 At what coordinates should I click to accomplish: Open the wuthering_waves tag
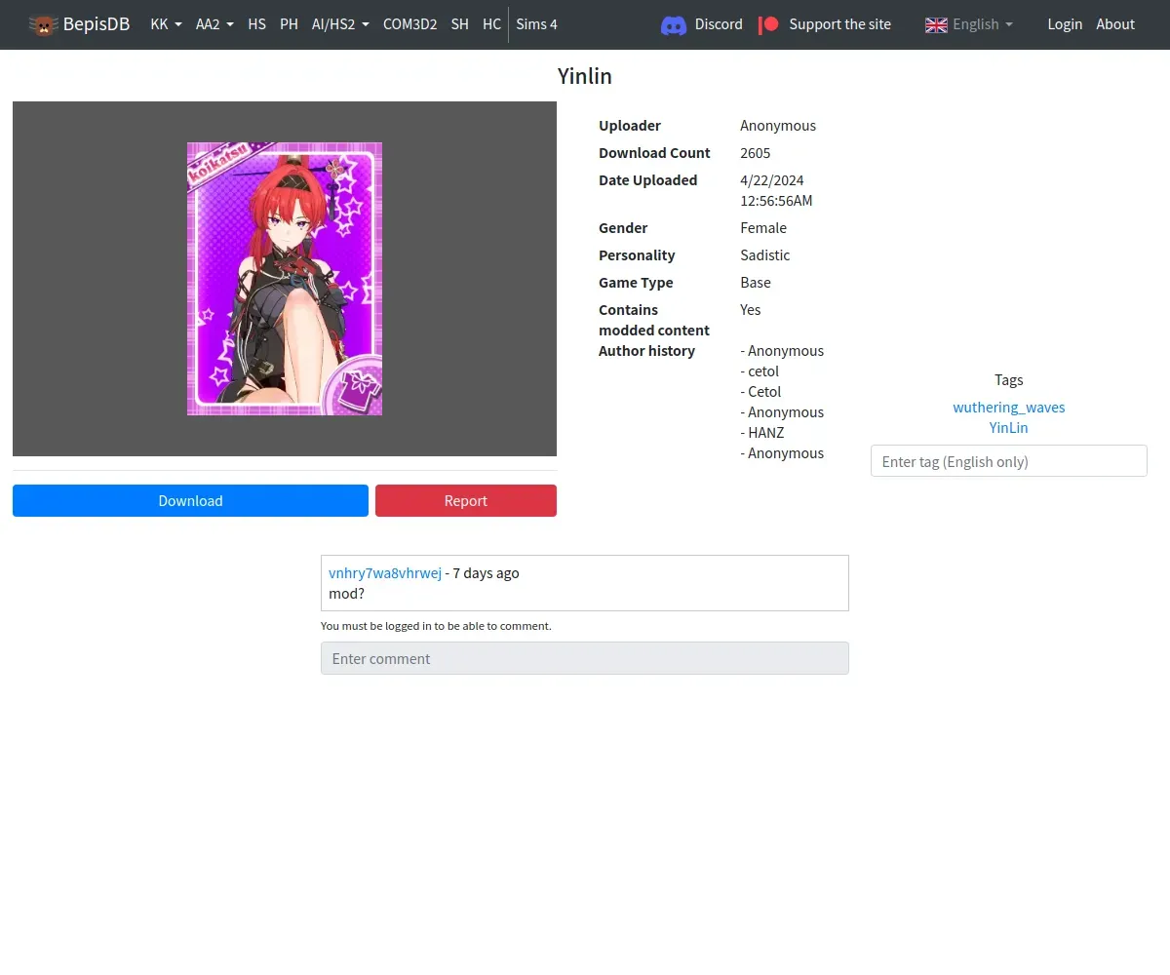(1009, 407)
